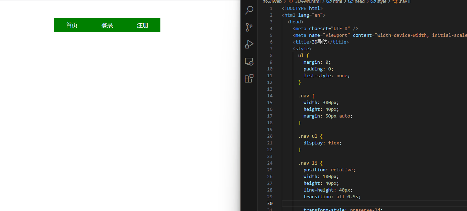Click the 登录 navigation link
The width and height of the screenshot is (467, 211).
coord(107,25)
